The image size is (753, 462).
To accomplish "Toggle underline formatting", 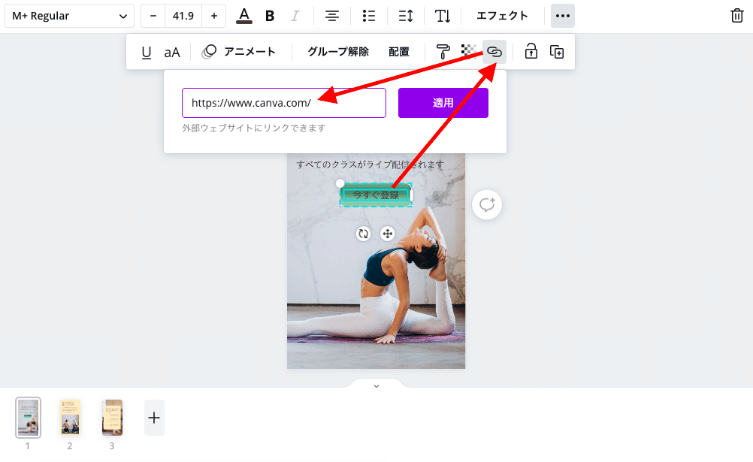I will (x=147, y=52).
